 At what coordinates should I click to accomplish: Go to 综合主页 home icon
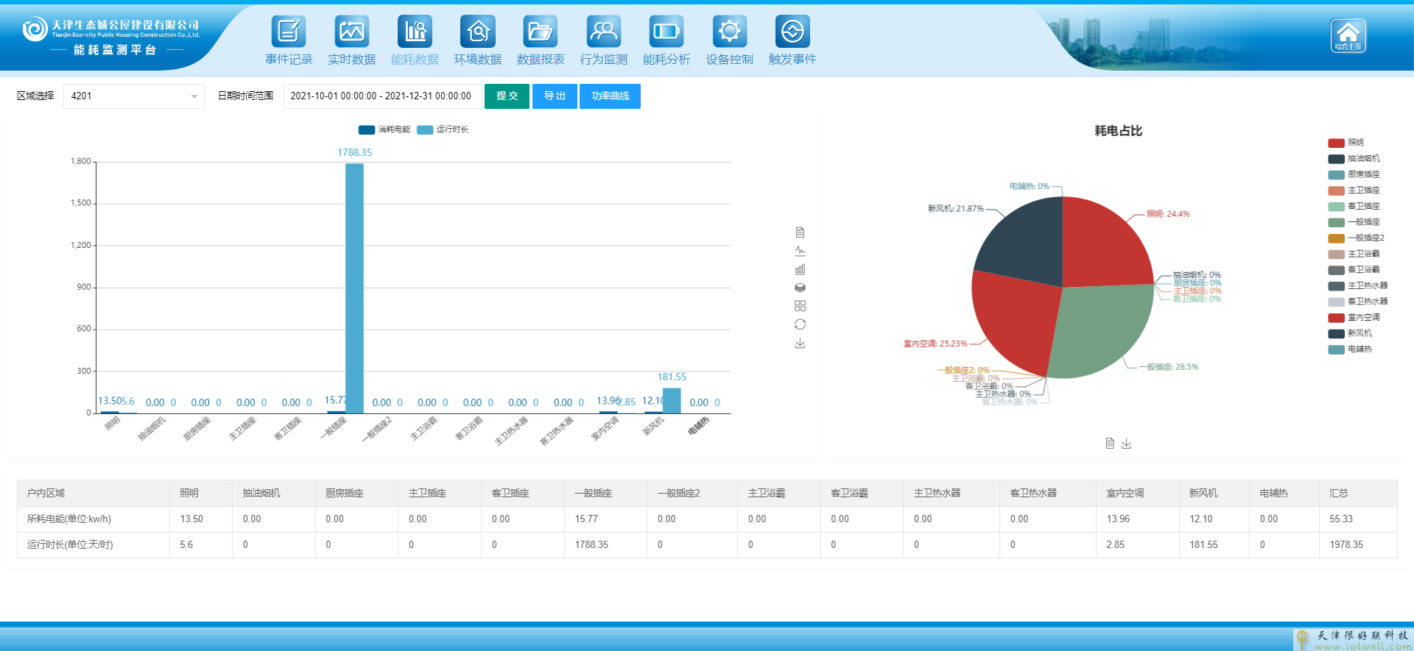pos(1348,35)
